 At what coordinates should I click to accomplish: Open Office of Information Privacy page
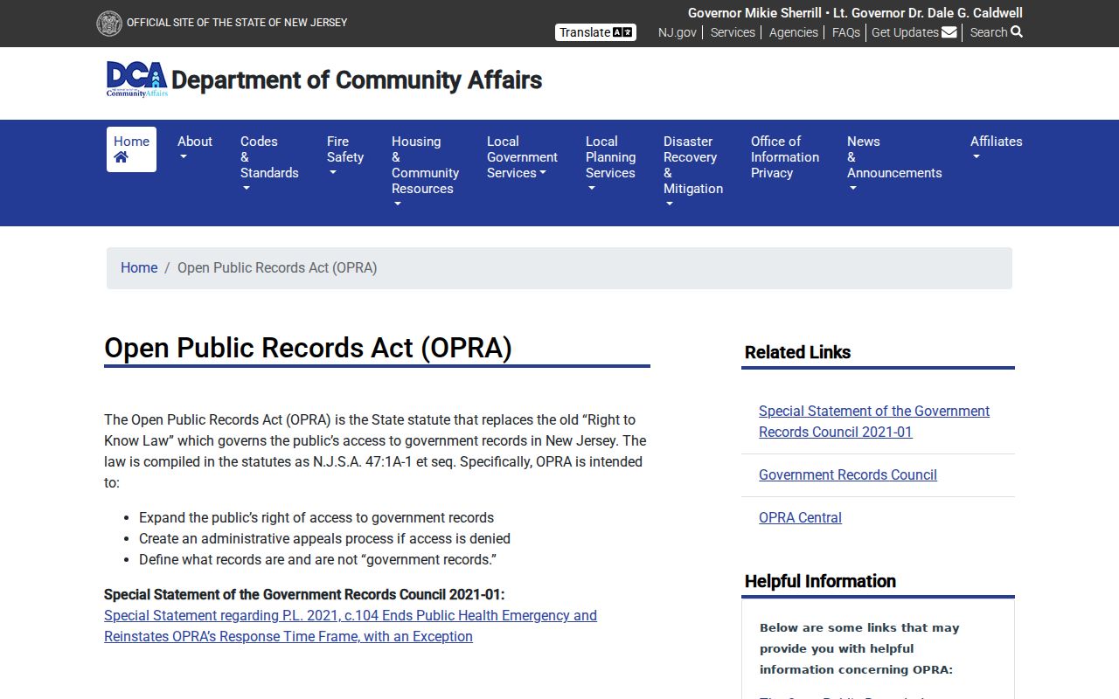[x=785, y=156]
